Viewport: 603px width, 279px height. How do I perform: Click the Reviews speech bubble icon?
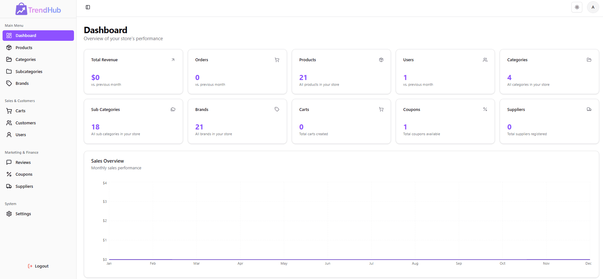pos(9,162)
